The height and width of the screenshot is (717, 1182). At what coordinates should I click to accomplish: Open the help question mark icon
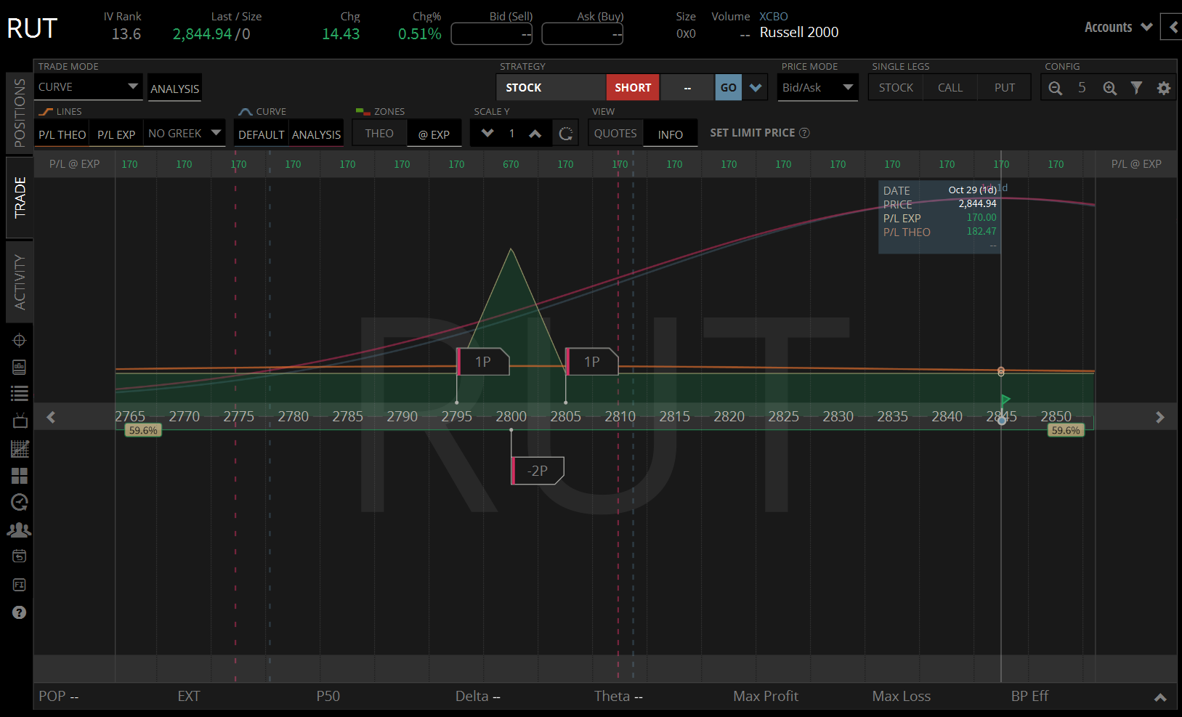click(20, 612)
